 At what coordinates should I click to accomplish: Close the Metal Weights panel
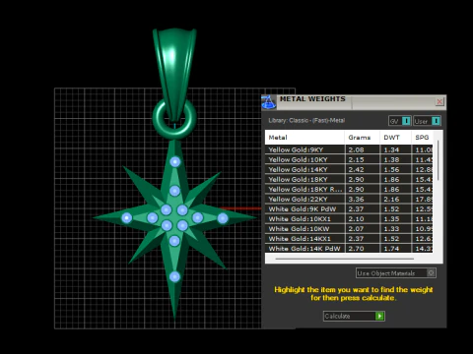[439, 101]
